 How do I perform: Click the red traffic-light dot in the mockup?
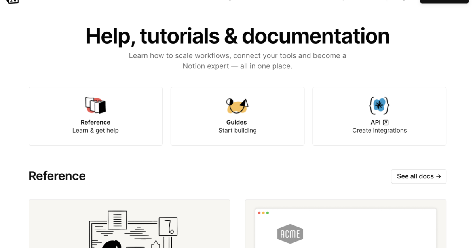tap(259, 212)
